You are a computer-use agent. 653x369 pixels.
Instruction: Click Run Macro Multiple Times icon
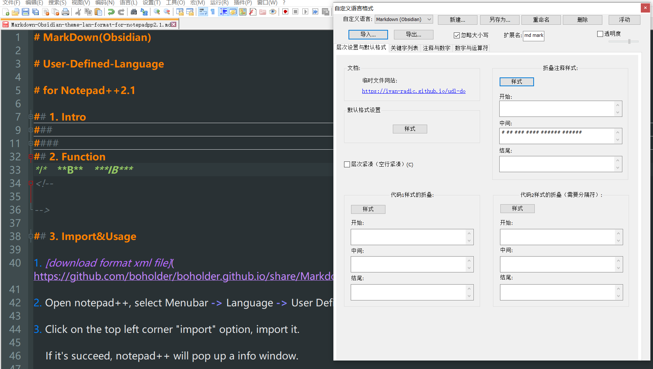click(315, 12)
